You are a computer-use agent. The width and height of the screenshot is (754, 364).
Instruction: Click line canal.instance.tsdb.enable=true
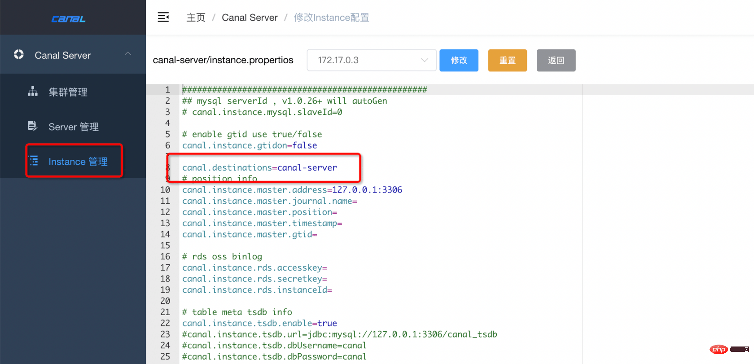click(x=259, y=323)
